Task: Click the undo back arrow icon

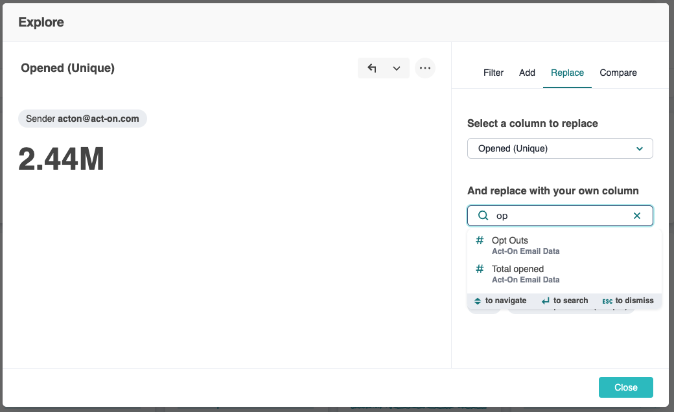Action: tap(372, 68)
